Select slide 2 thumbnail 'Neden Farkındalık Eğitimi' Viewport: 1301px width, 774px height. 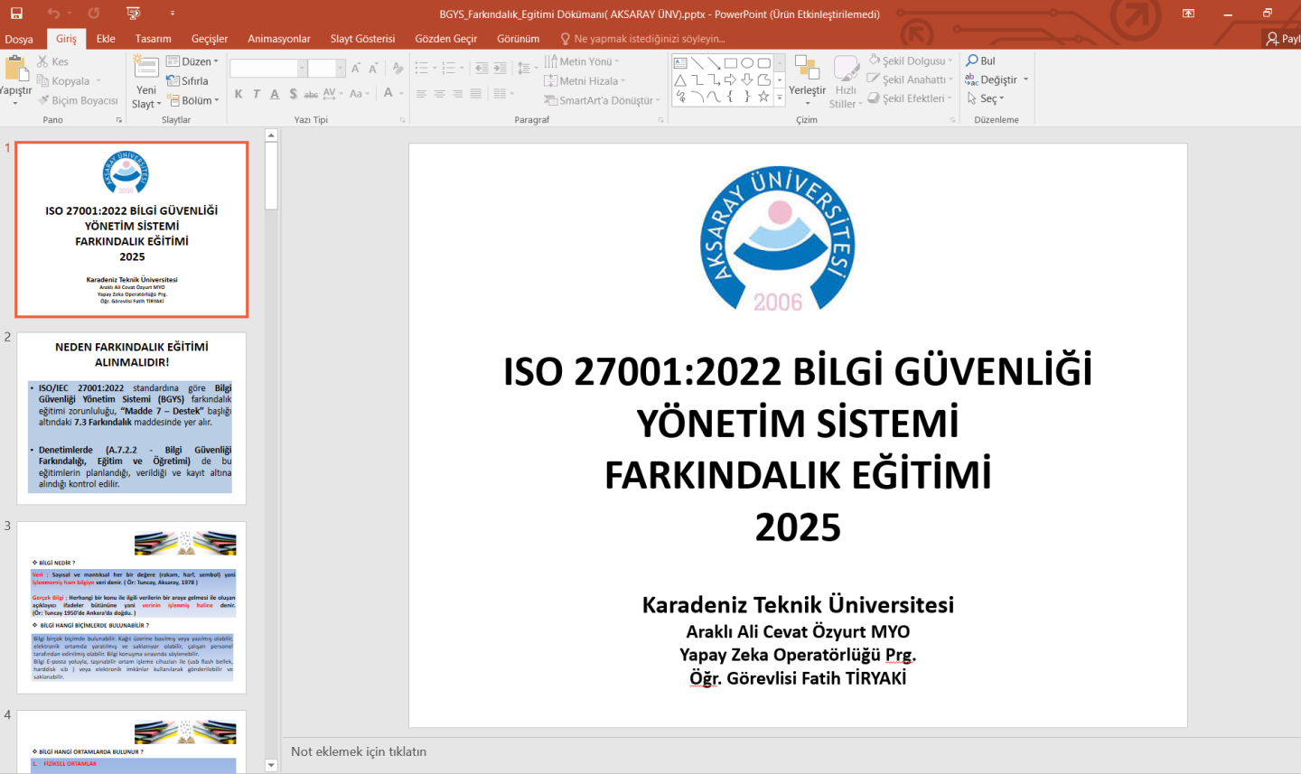(x=132, y=418)
